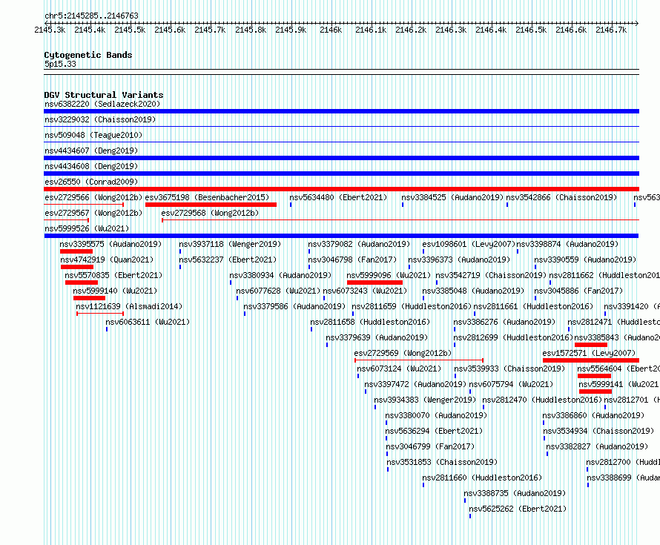Click nsv3384525 (Audano2019) label
660x545 pixels.
(x=452, y=197)
